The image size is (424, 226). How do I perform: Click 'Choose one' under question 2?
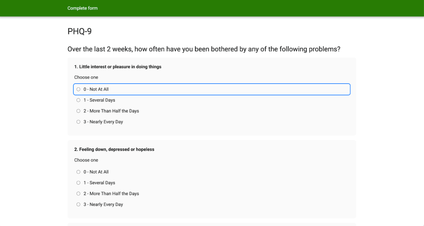pyautogui.click(x=86, y=160)
